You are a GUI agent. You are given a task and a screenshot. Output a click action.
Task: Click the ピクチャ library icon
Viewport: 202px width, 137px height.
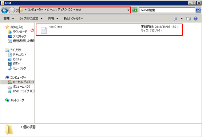[x=10, y=59]
